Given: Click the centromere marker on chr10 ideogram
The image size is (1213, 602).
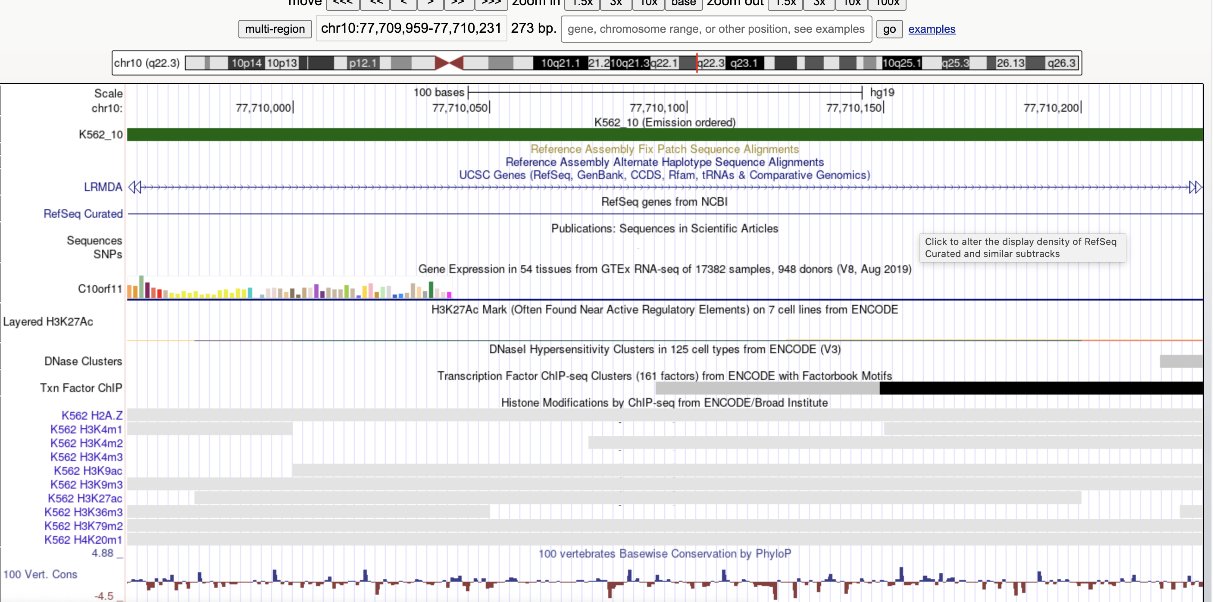Looking at the screenshot, I should pyautogui.click(x=449, y=63).
